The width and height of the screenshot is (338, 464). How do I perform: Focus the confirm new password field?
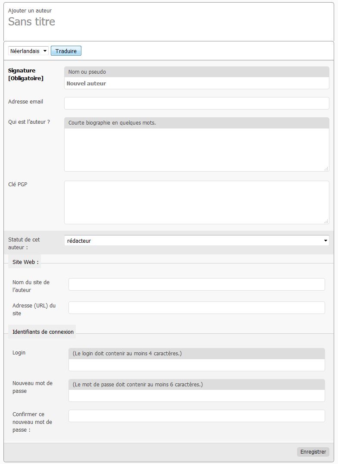[196, 416]
